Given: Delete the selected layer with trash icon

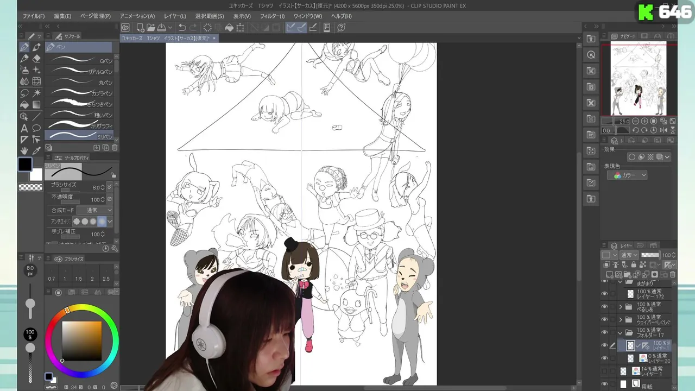Looking at the screenshot, I should [x=673, y=275].
